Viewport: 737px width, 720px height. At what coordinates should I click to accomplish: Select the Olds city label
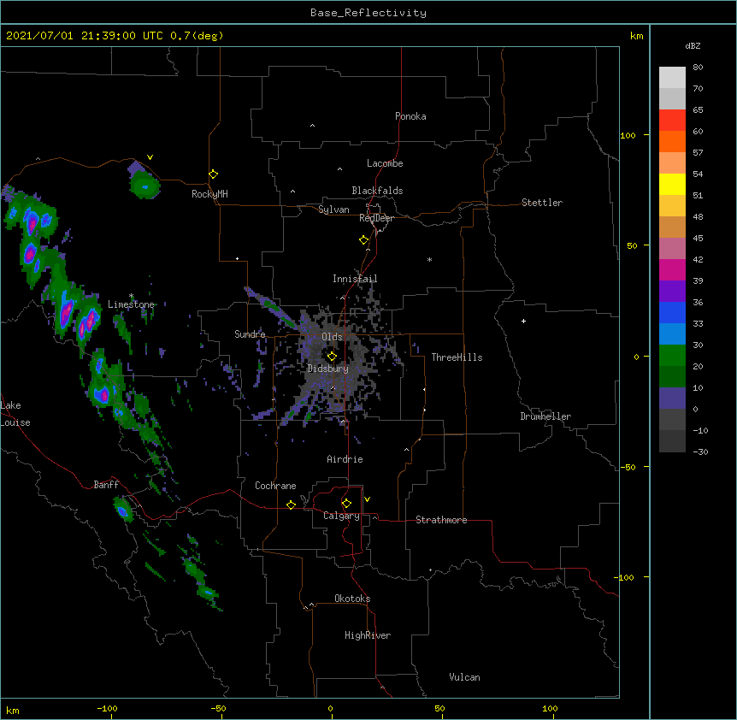[332, 337]
